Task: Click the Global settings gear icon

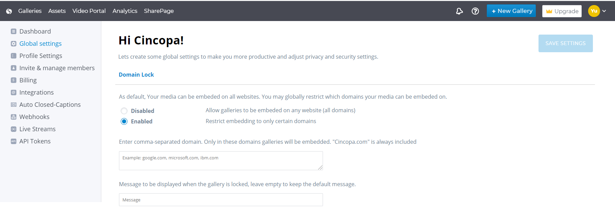Action: click(14, 44)
